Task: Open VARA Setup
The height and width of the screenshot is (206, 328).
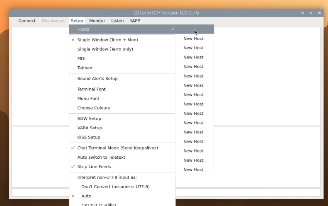Action: click(x=90, y=128)
